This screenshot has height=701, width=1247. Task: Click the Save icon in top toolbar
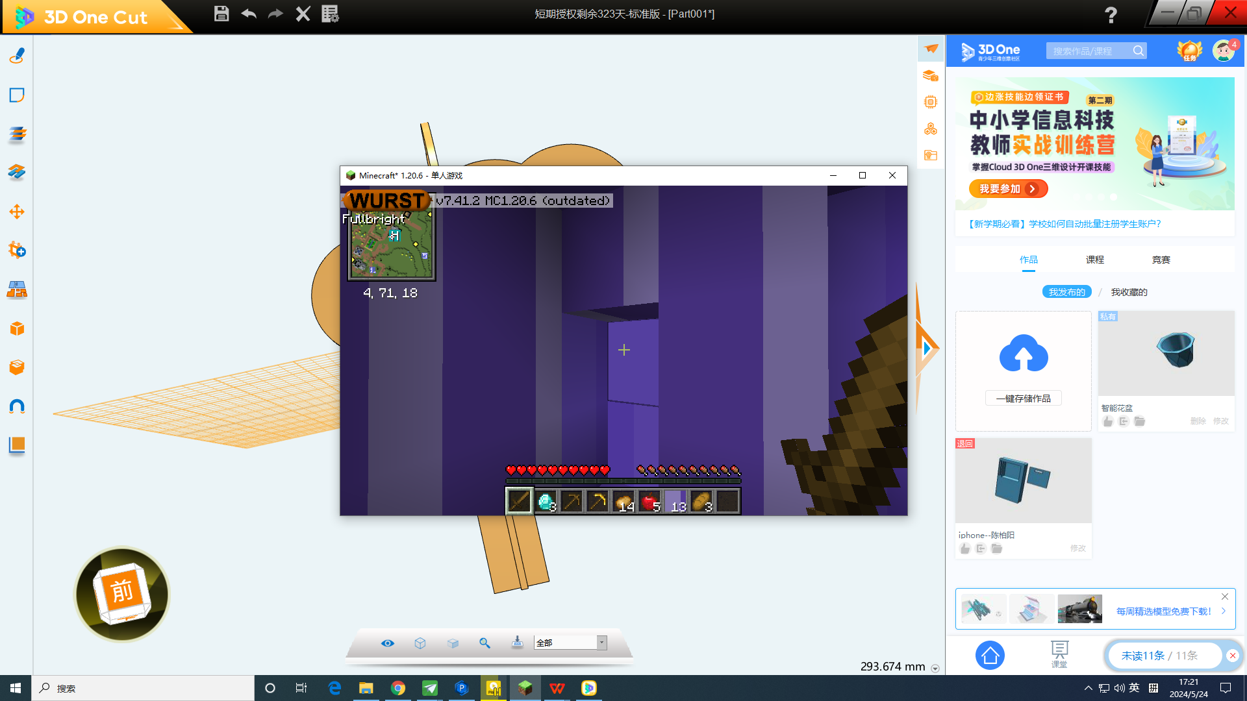pyautogui.click(x=221, y=14)
